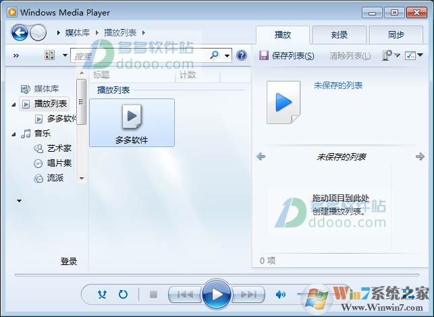Click the 计数 column header

[x=198, y=75]
